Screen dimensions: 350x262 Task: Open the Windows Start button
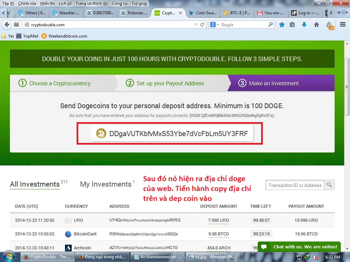pyautogui.click(x=9, y=257)
